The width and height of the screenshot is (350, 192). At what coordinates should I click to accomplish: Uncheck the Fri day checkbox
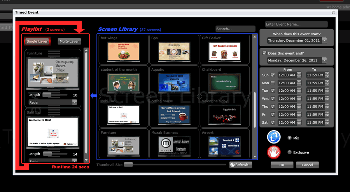[x=273, y=114]
